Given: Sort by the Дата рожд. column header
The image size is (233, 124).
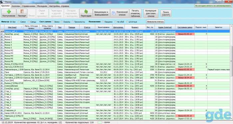Looking at the screenshot, I should pyautogui.click(x=118, y=27).
